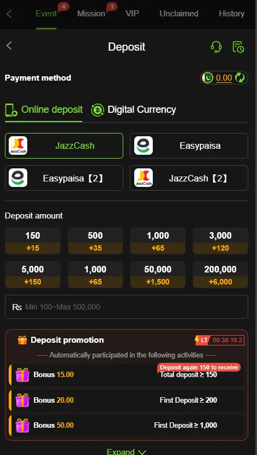Switch to Digital Currency tab
Image resolution: width=257 pixels, height=455 pixels.
click(134, 110)
